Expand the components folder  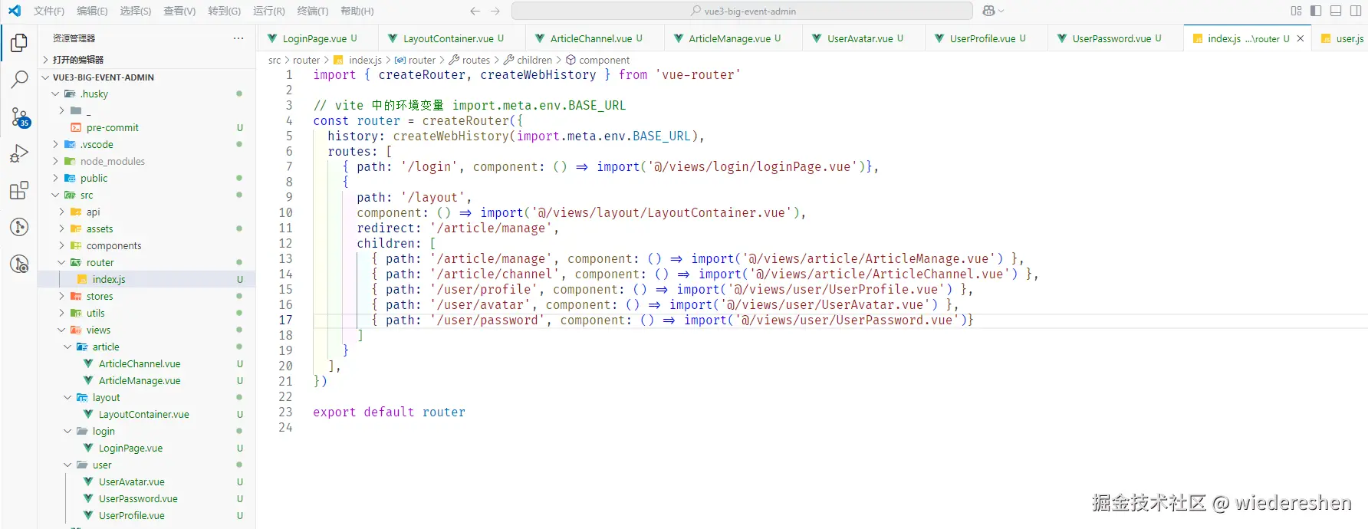[x=146, y=245]
